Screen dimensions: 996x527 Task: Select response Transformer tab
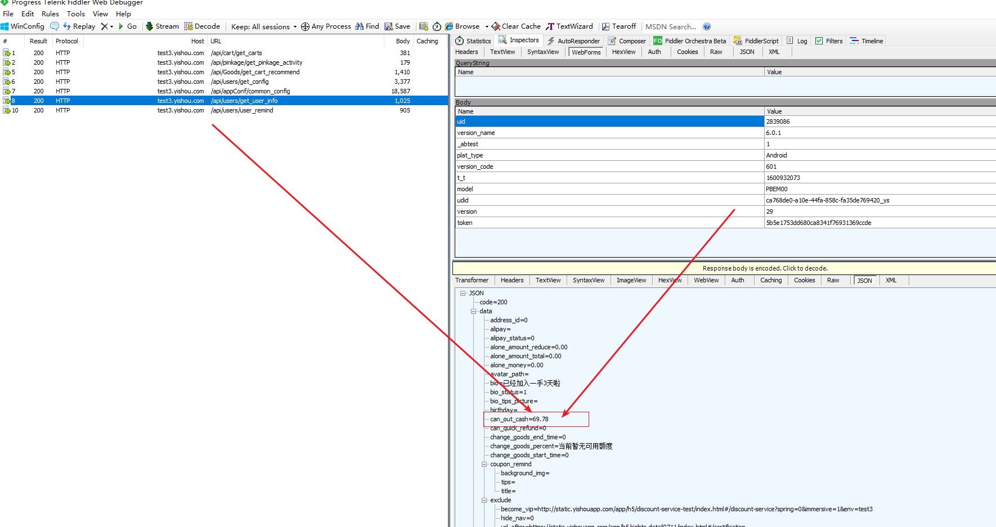coord(472,280)
